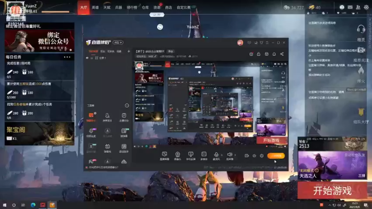Image resolution: width=372 pixels, height=209 pixels.
Task: Open the 每日任务 three-dot menu
Action: 67,57
